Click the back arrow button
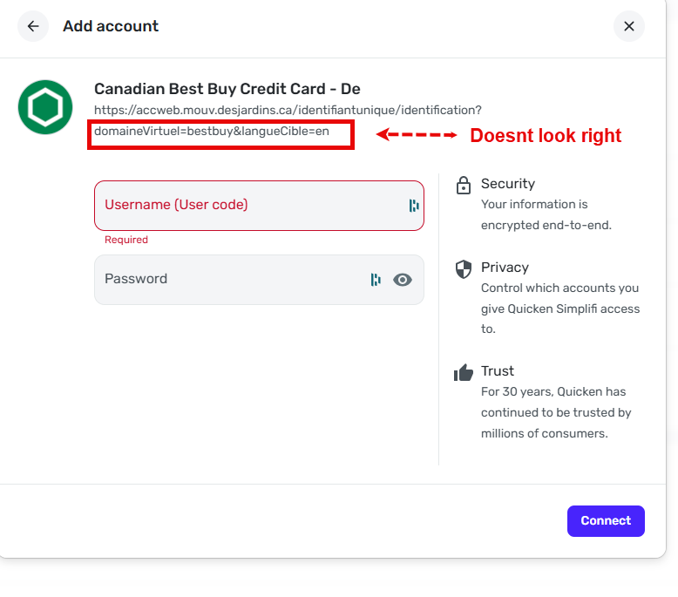The height and width of the screenshot is (597, 678). pyautogui.click(x=33, y=26)
